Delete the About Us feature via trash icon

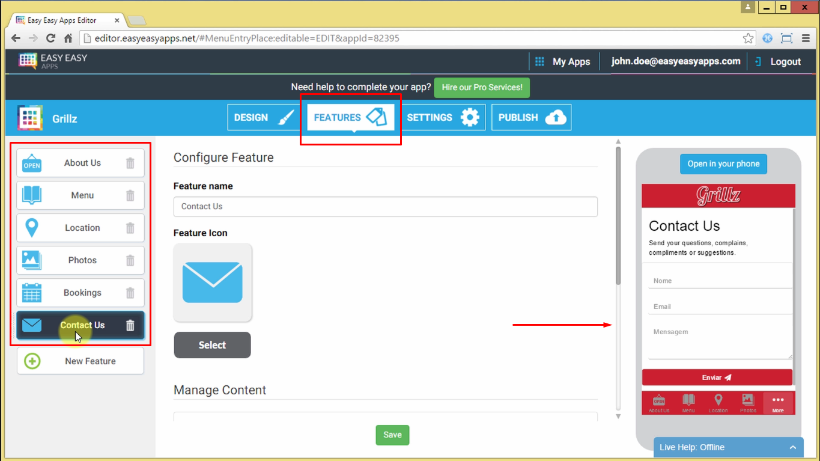coord(130,163)
